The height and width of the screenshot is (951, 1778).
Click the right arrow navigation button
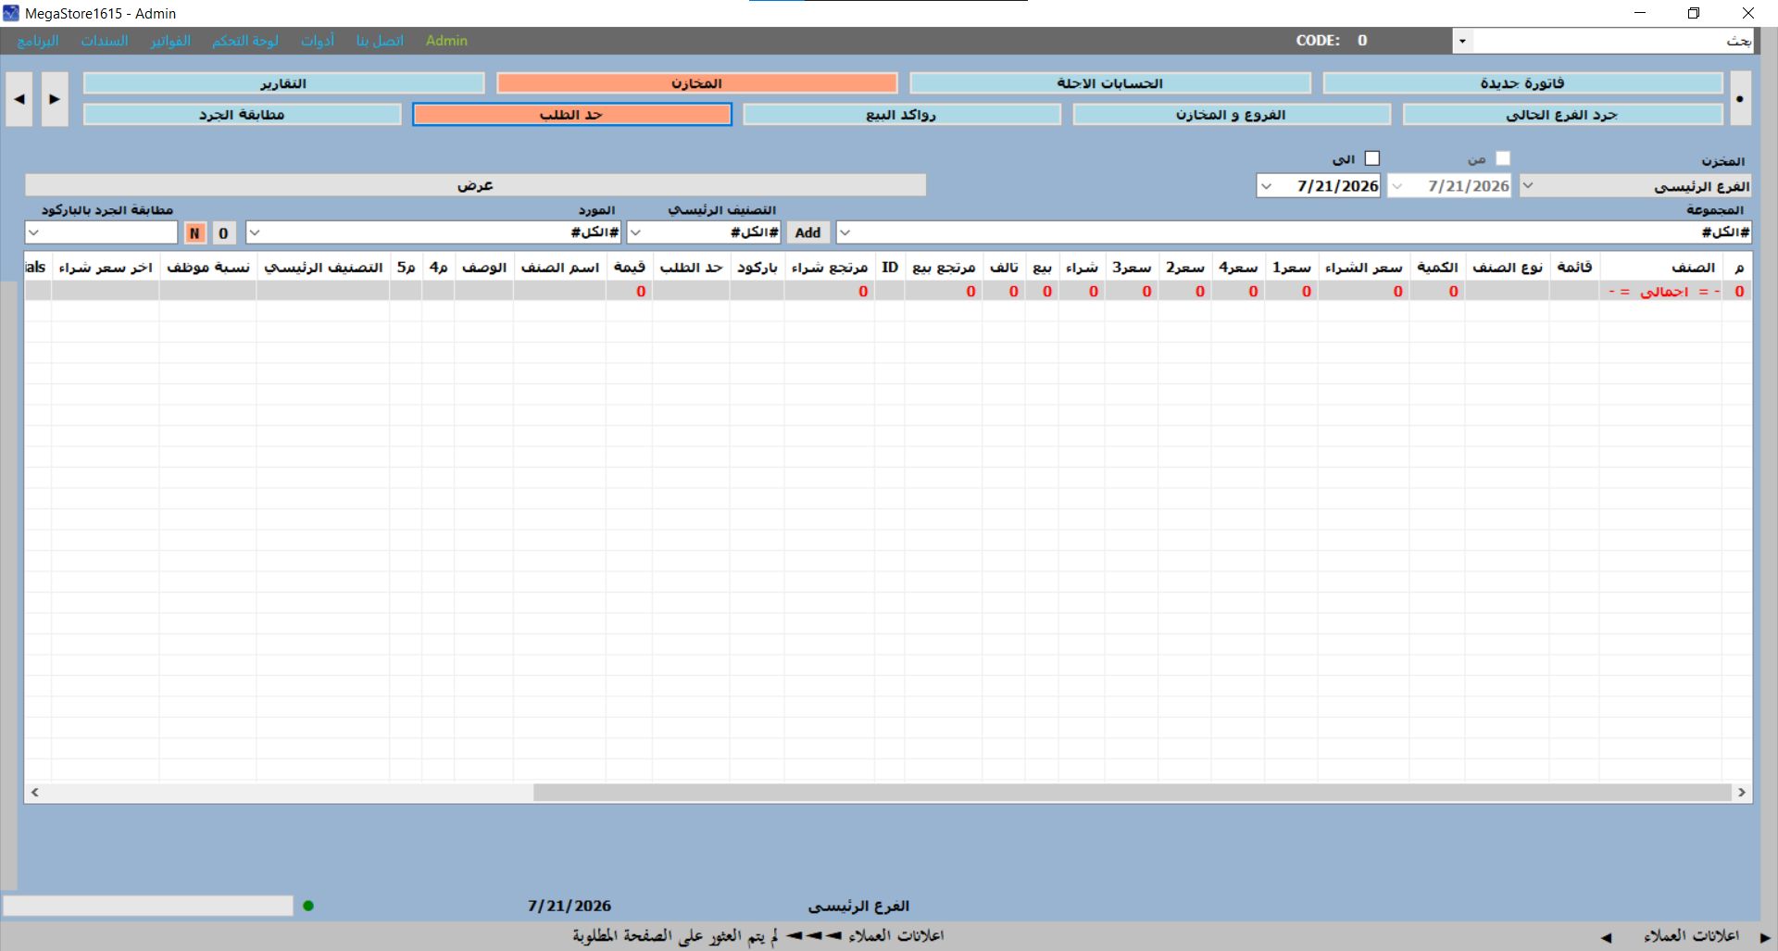(x=55, y=99)
